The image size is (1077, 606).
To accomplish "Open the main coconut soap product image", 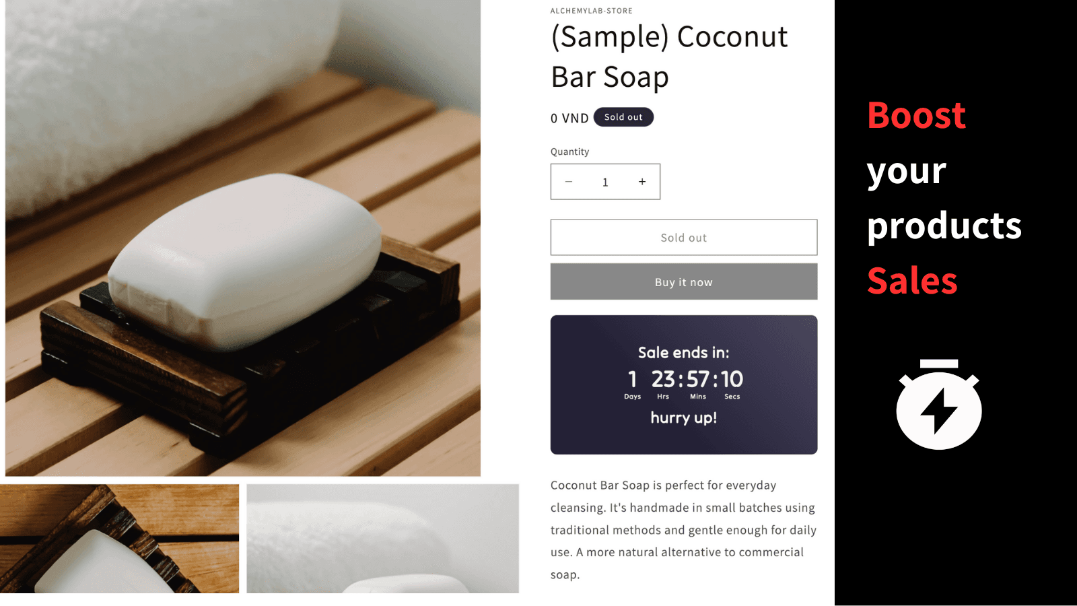I will point(243,238).
